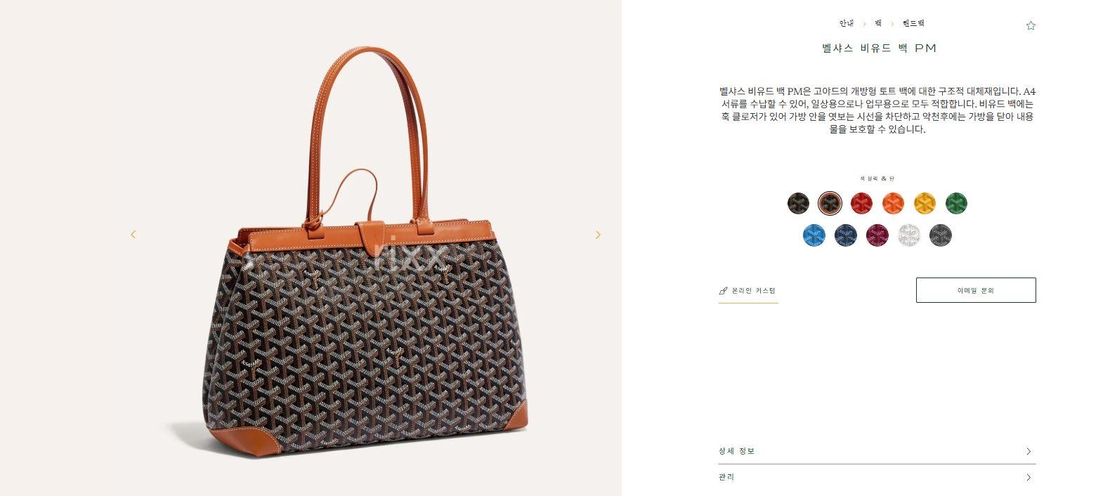The width and height of the screenshot is (1110, 496).
Task: Expand the 관리 section chevron
Action: [x=1029, y=478]
